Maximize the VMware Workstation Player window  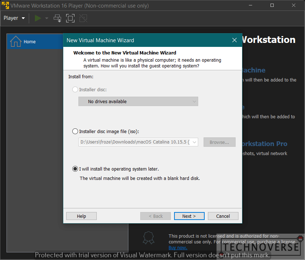pyautogui.click(x=272, y=5)
